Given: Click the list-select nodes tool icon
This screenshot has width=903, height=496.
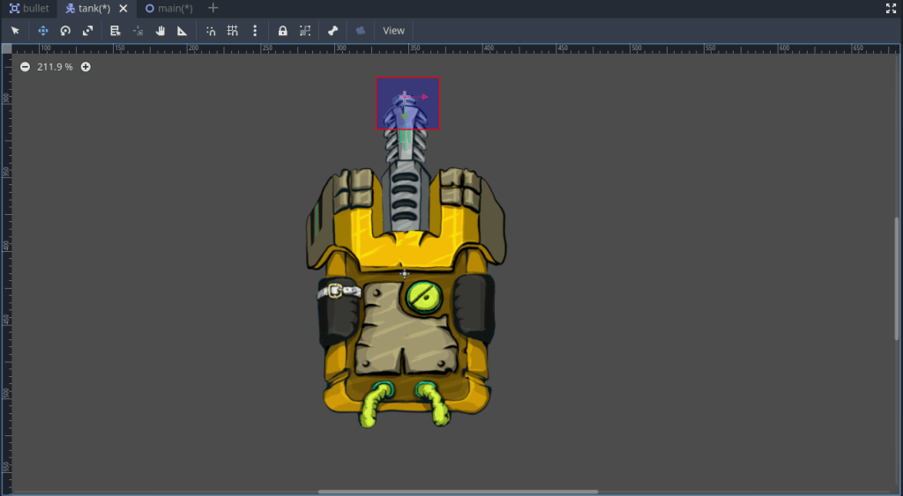Looking at the screenshot, I should tap(116, 31).
